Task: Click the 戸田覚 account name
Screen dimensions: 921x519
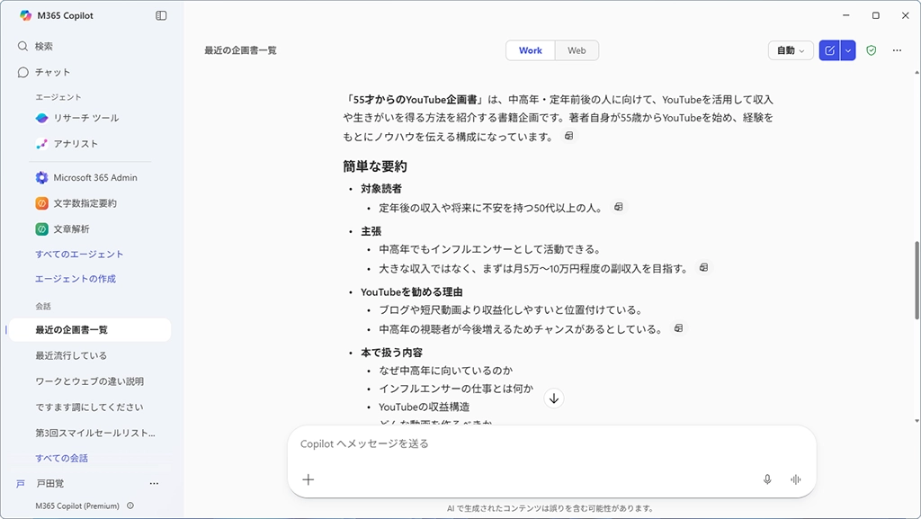Action: (x=50, y=484)
